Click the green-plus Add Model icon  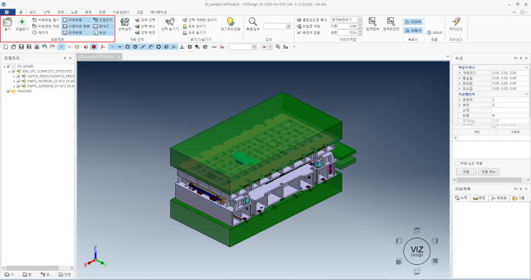click(22, 22)
